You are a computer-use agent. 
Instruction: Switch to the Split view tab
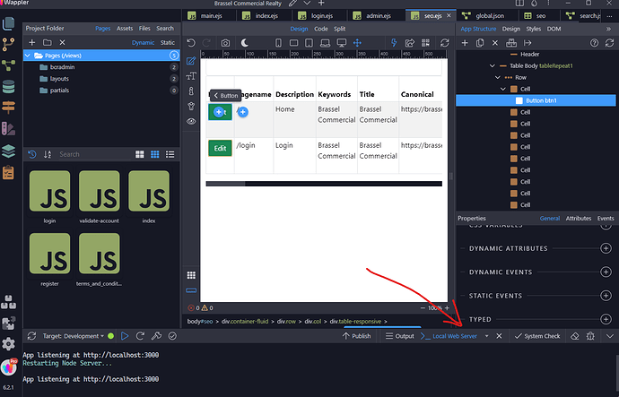[x=339, y=29]
